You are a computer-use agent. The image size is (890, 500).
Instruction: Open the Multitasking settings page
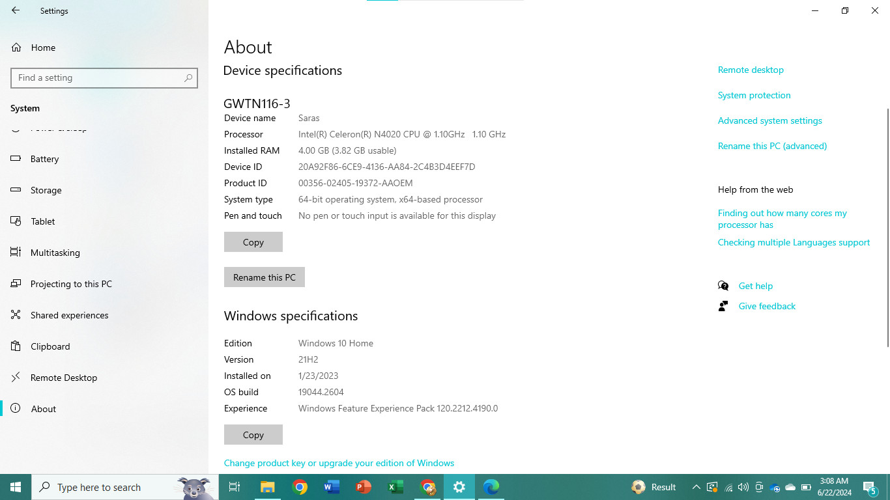point(104,253)
